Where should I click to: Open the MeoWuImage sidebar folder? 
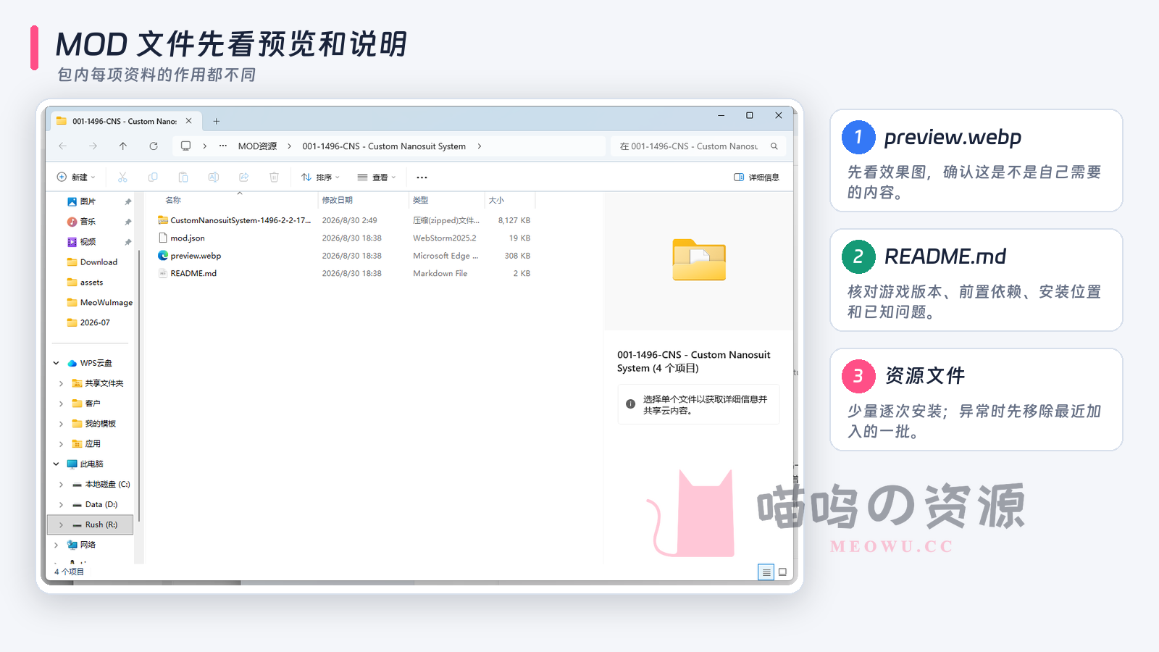coord(99,303)
